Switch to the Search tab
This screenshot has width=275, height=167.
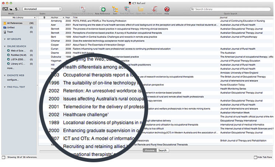[163, 150]
